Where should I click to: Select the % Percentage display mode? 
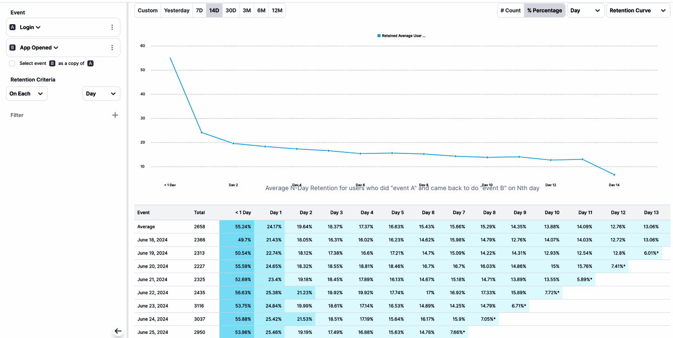pyautogui.click(x=544, y=10)
